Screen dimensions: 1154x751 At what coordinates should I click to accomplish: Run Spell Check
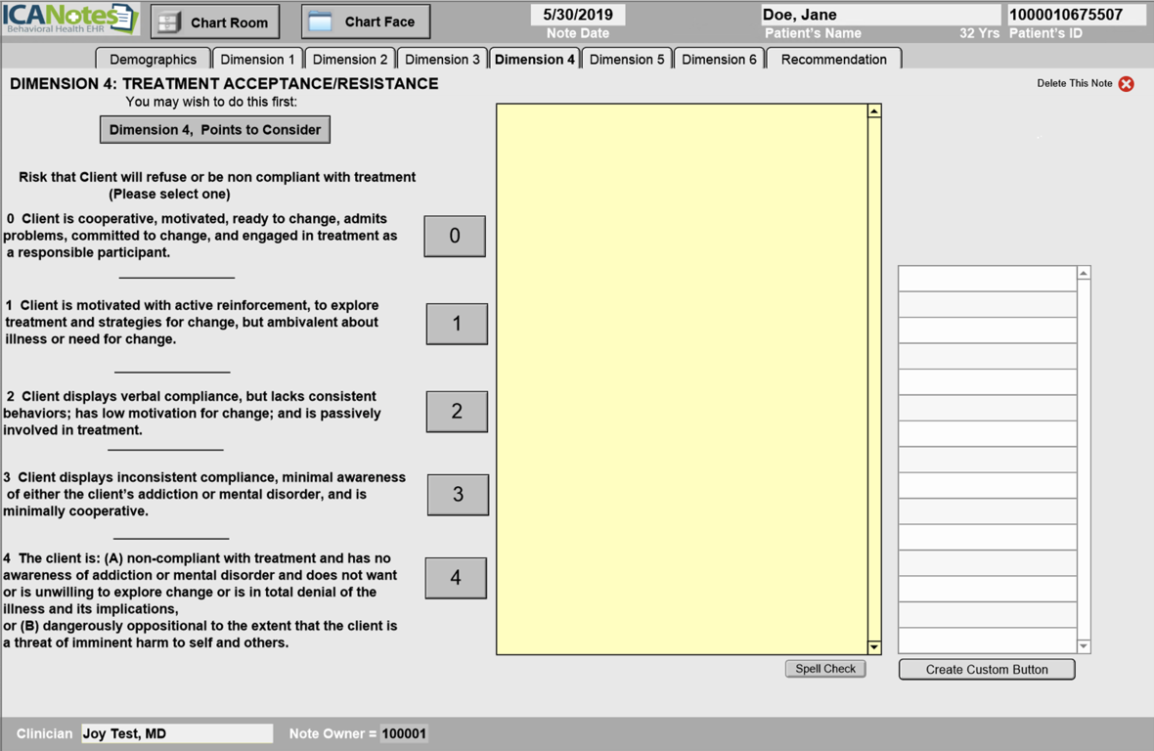click(x=825, y=669)
